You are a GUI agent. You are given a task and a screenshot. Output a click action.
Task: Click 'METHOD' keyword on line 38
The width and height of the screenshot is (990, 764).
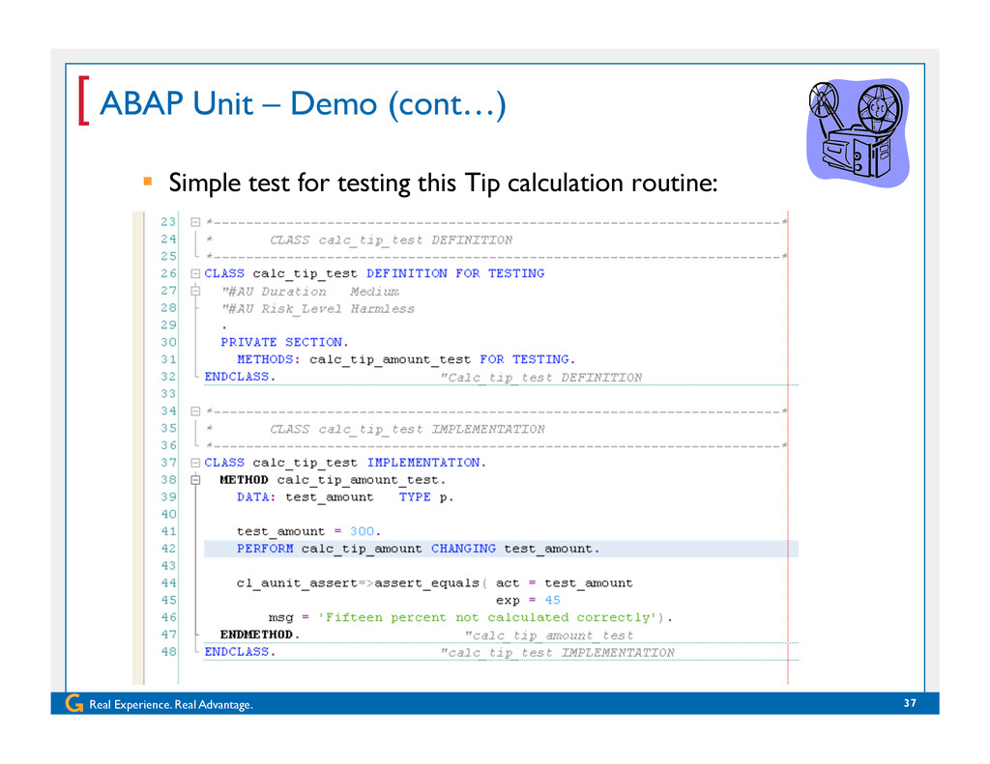(x=244, y=480)
